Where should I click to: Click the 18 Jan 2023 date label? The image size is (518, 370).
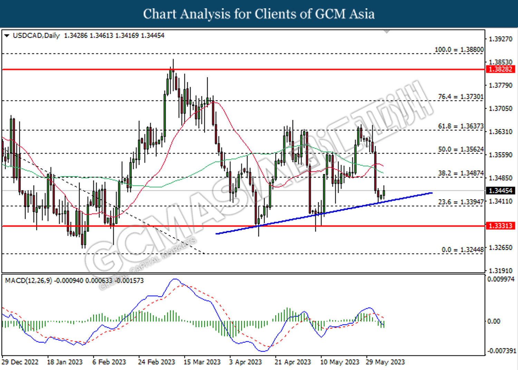tap(65, 362)
